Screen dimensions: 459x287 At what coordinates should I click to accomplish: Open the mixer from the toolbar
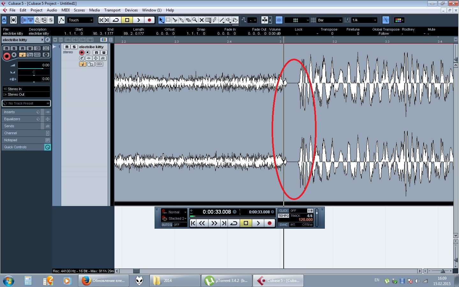pos(51,20)
